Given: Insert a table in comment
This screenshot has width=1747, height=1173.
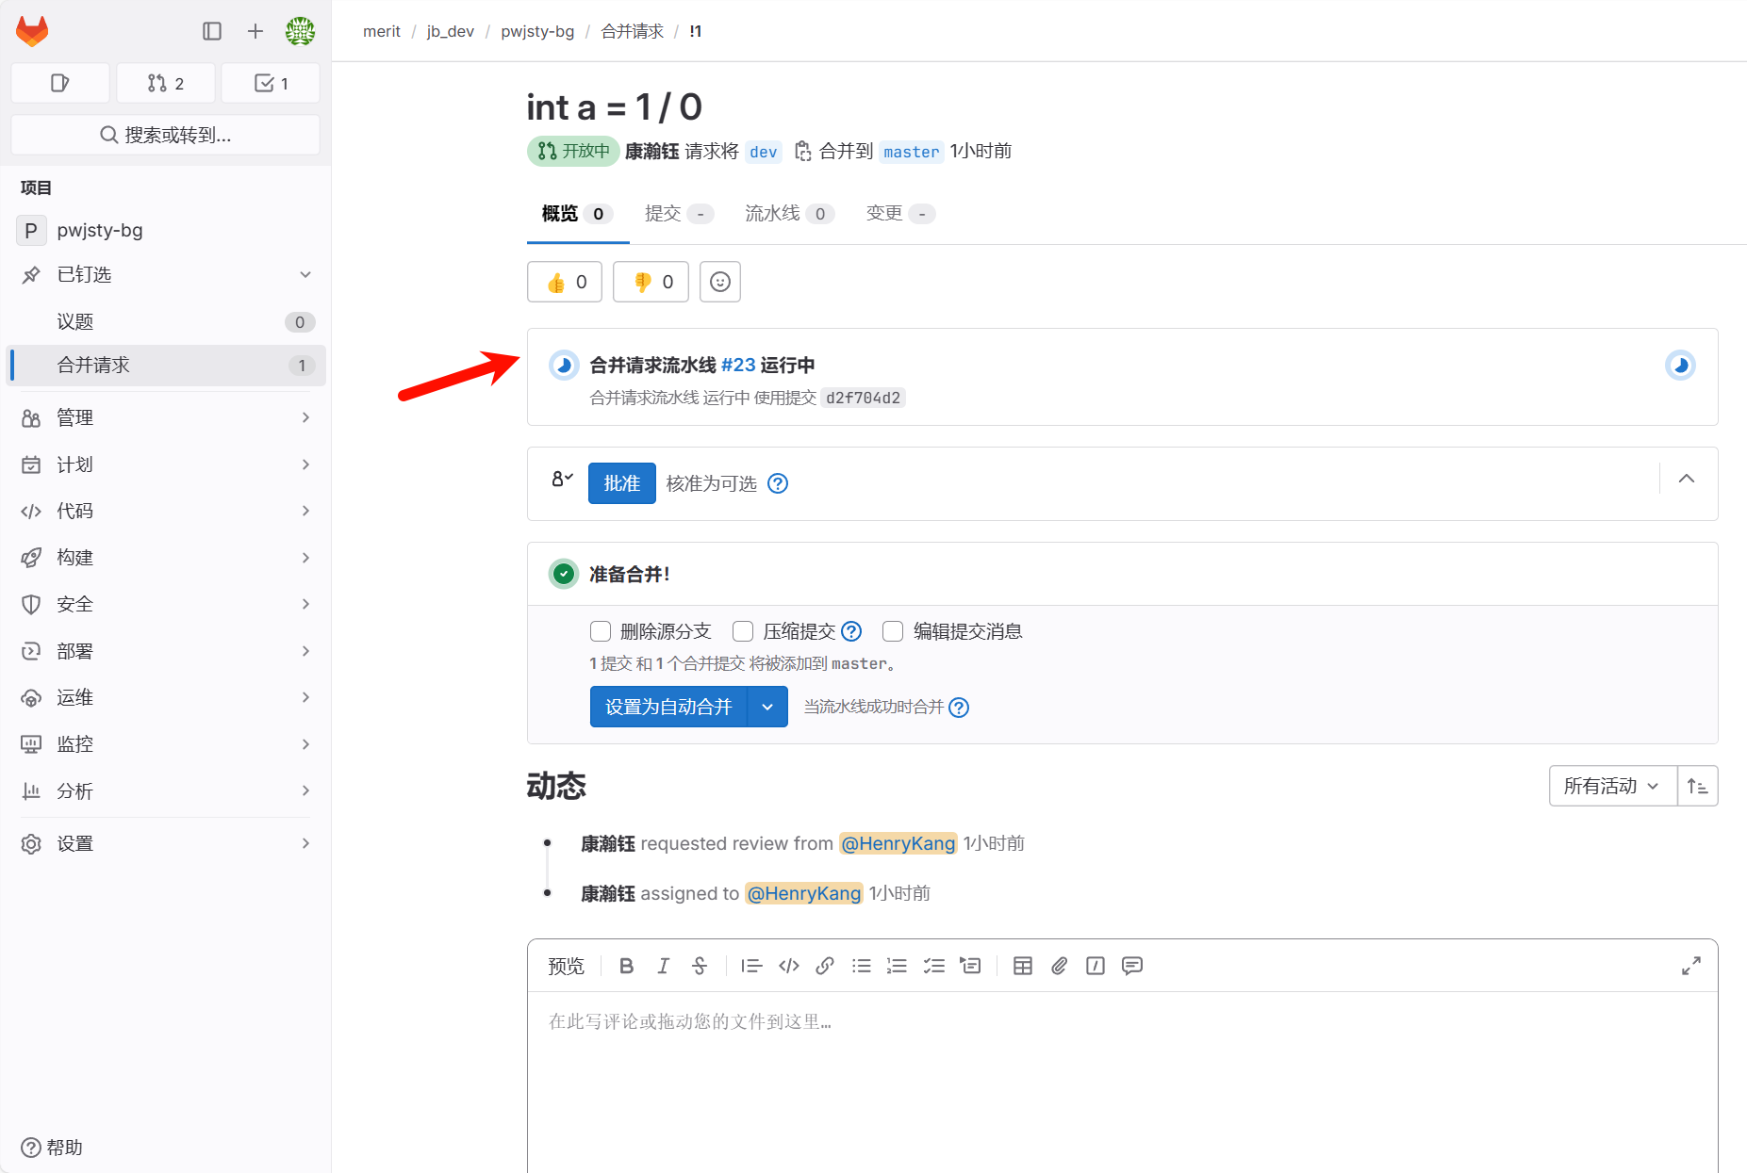Looking at the screenshot, I should point(1023,966).
